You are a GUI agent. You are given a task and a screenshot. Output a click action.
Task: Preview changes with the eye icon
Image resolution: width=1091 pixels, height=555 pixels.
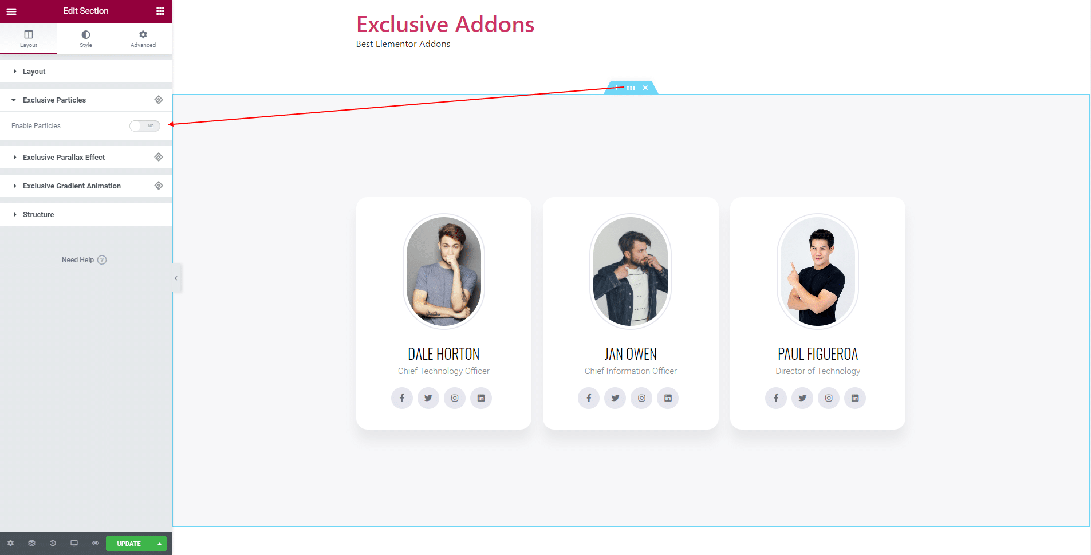95,543
